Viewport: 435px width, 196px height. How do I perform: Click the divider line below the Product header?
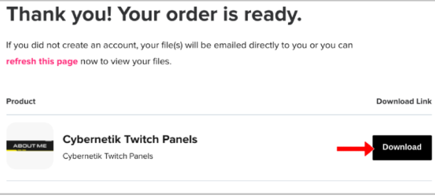[219, 114]
